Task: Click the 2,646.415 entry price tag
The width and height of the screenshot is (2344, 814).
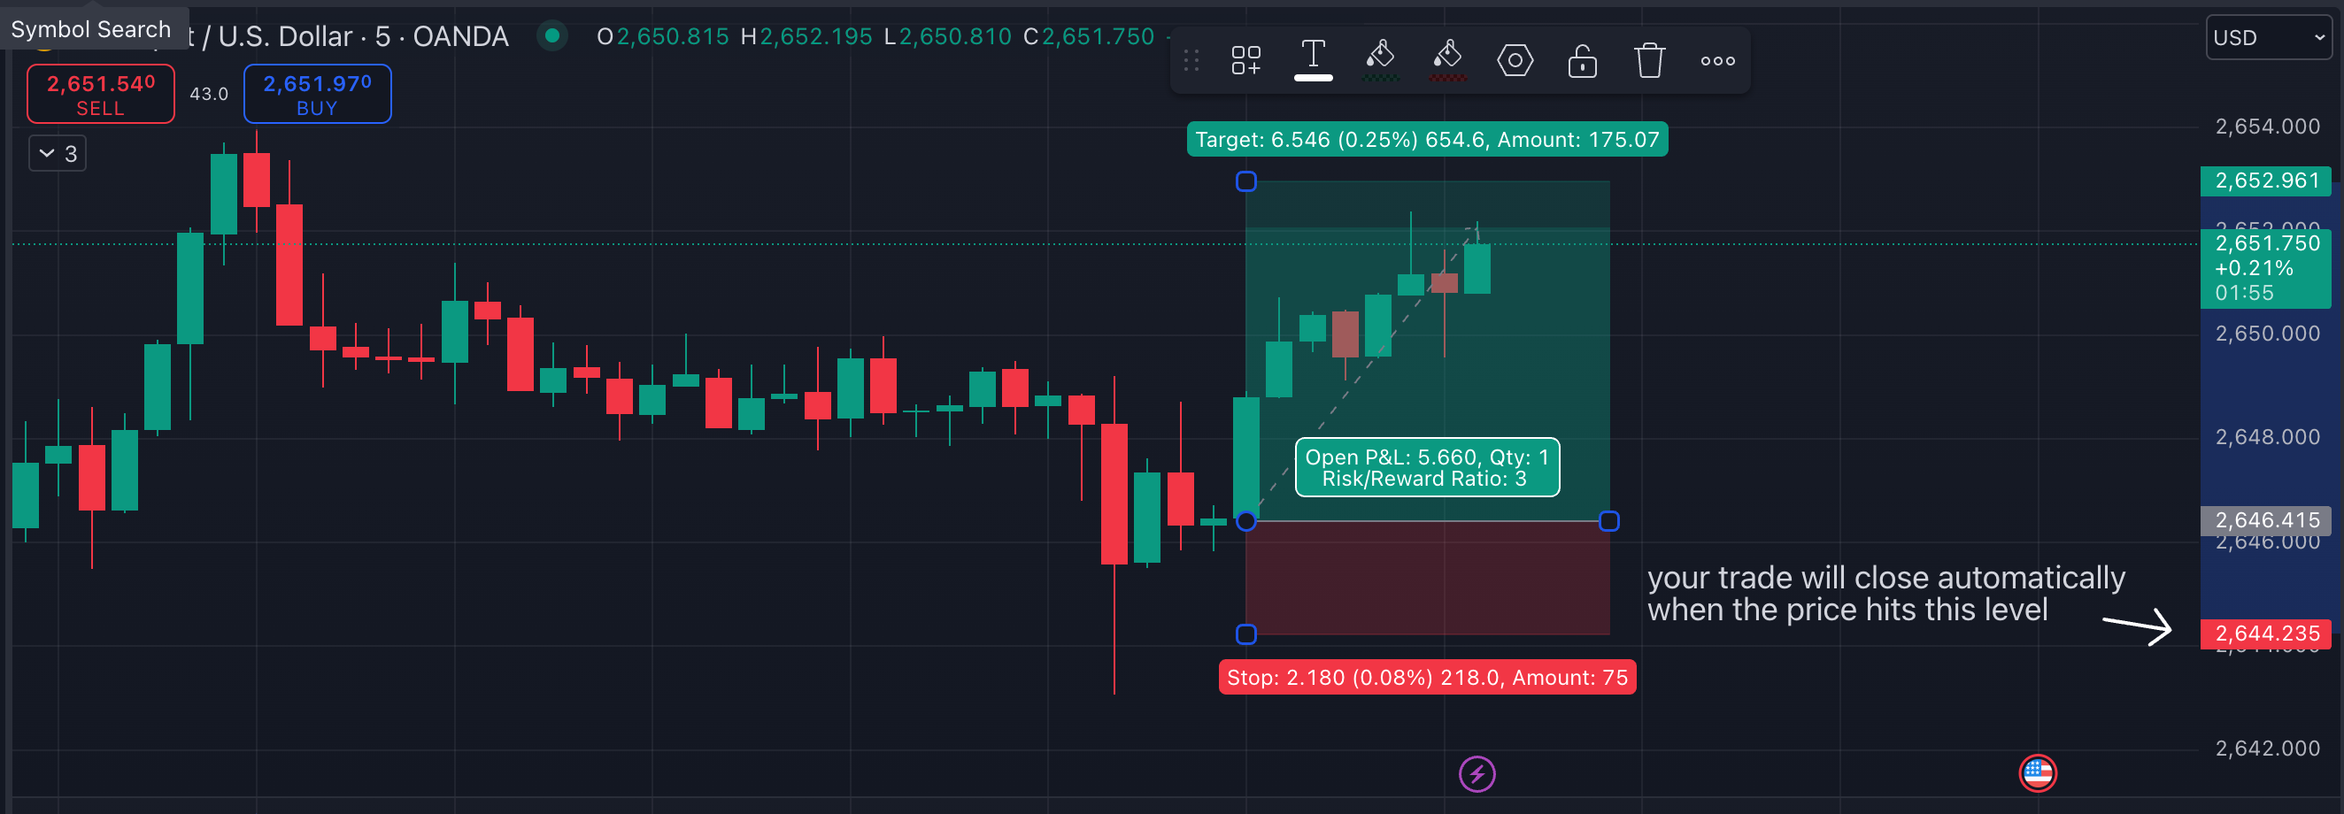Action: pos(2267,520)
